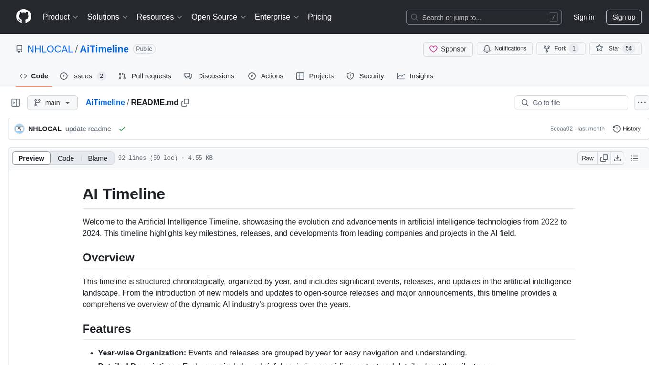
Task: Switch to Code view of the file
Action: (66, 158)
